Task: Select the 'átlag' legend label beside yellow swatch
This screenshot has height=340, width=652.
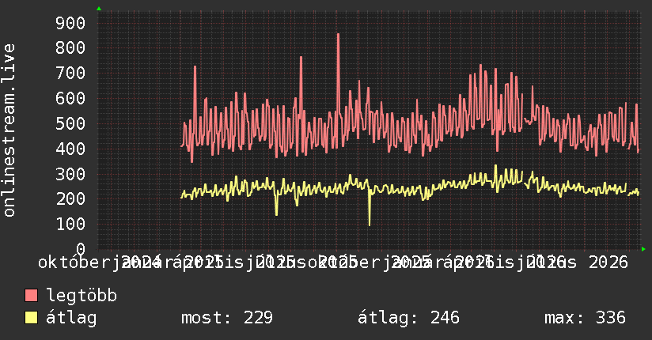Action: click(71, 318)
